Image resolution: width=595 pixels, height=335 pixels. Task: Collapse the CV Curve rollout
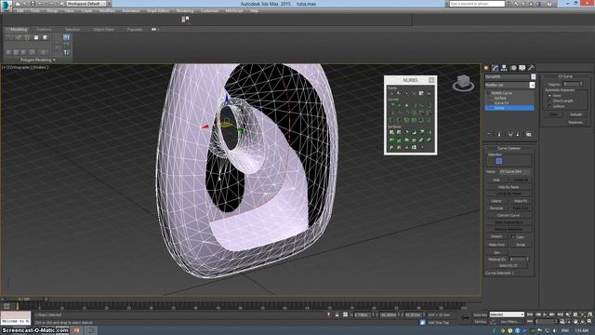click(x=565, y=76)
